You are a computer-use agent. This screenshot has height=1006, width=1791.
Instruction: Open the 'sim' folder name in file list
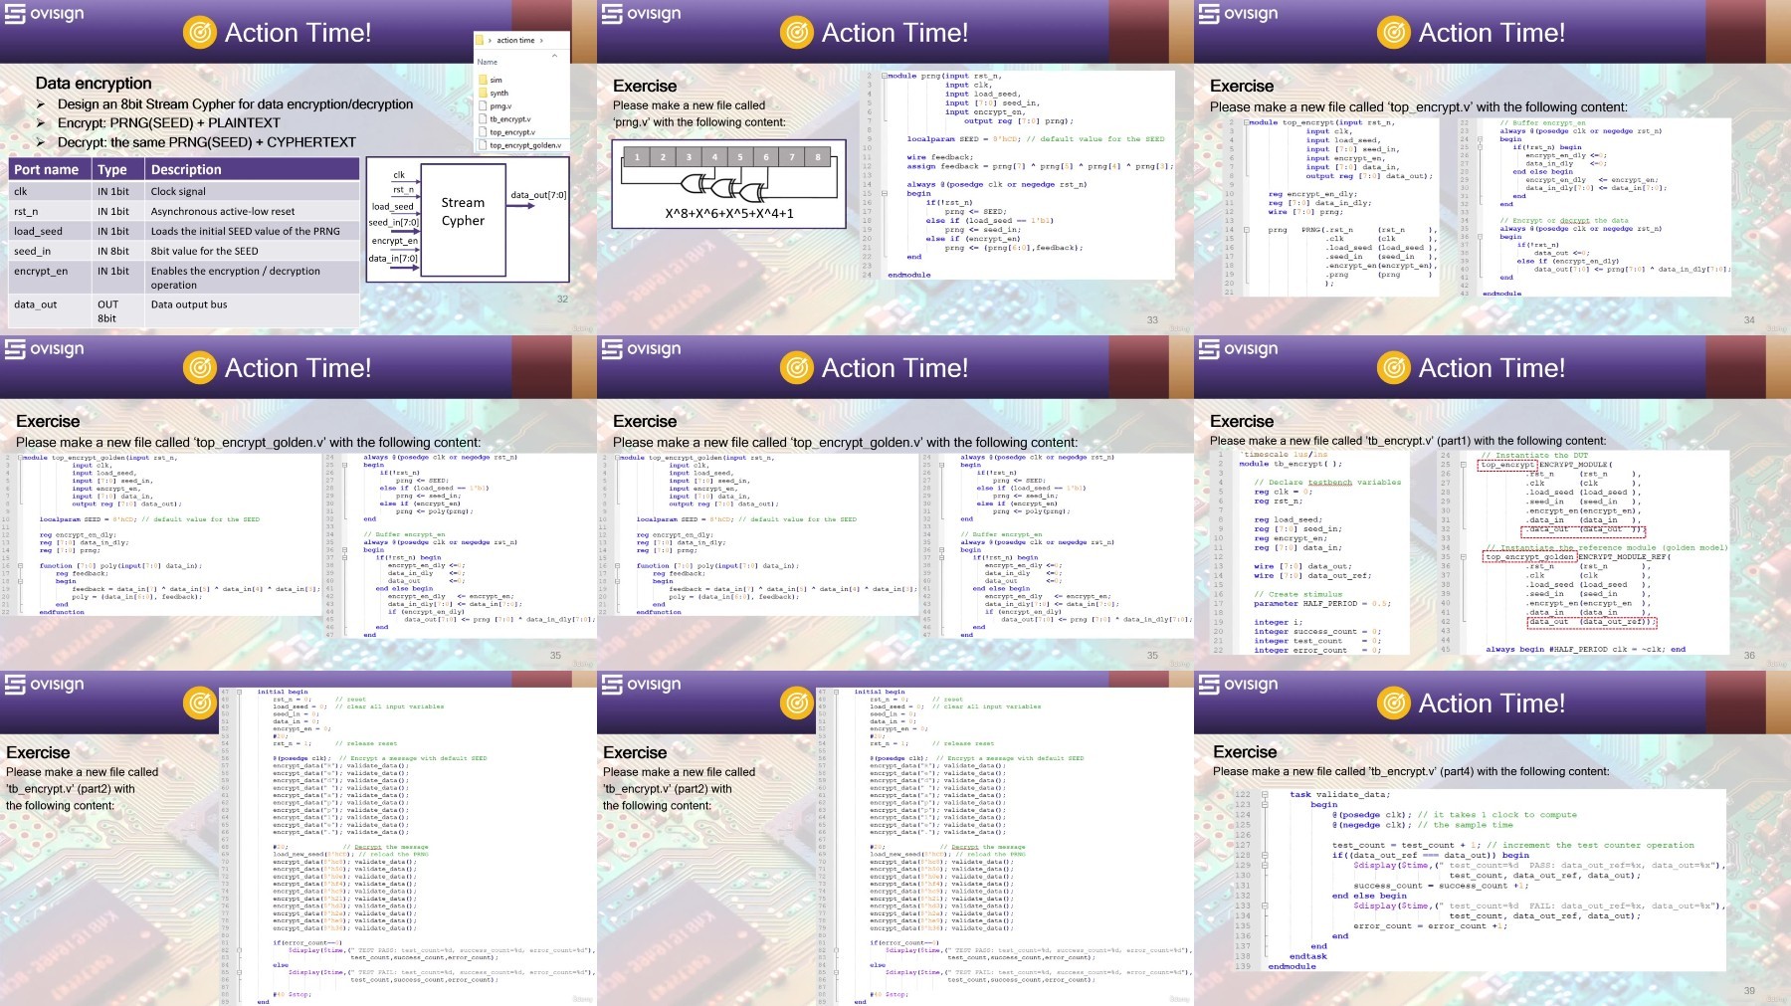pyautogui.click(x=496, y=80)
